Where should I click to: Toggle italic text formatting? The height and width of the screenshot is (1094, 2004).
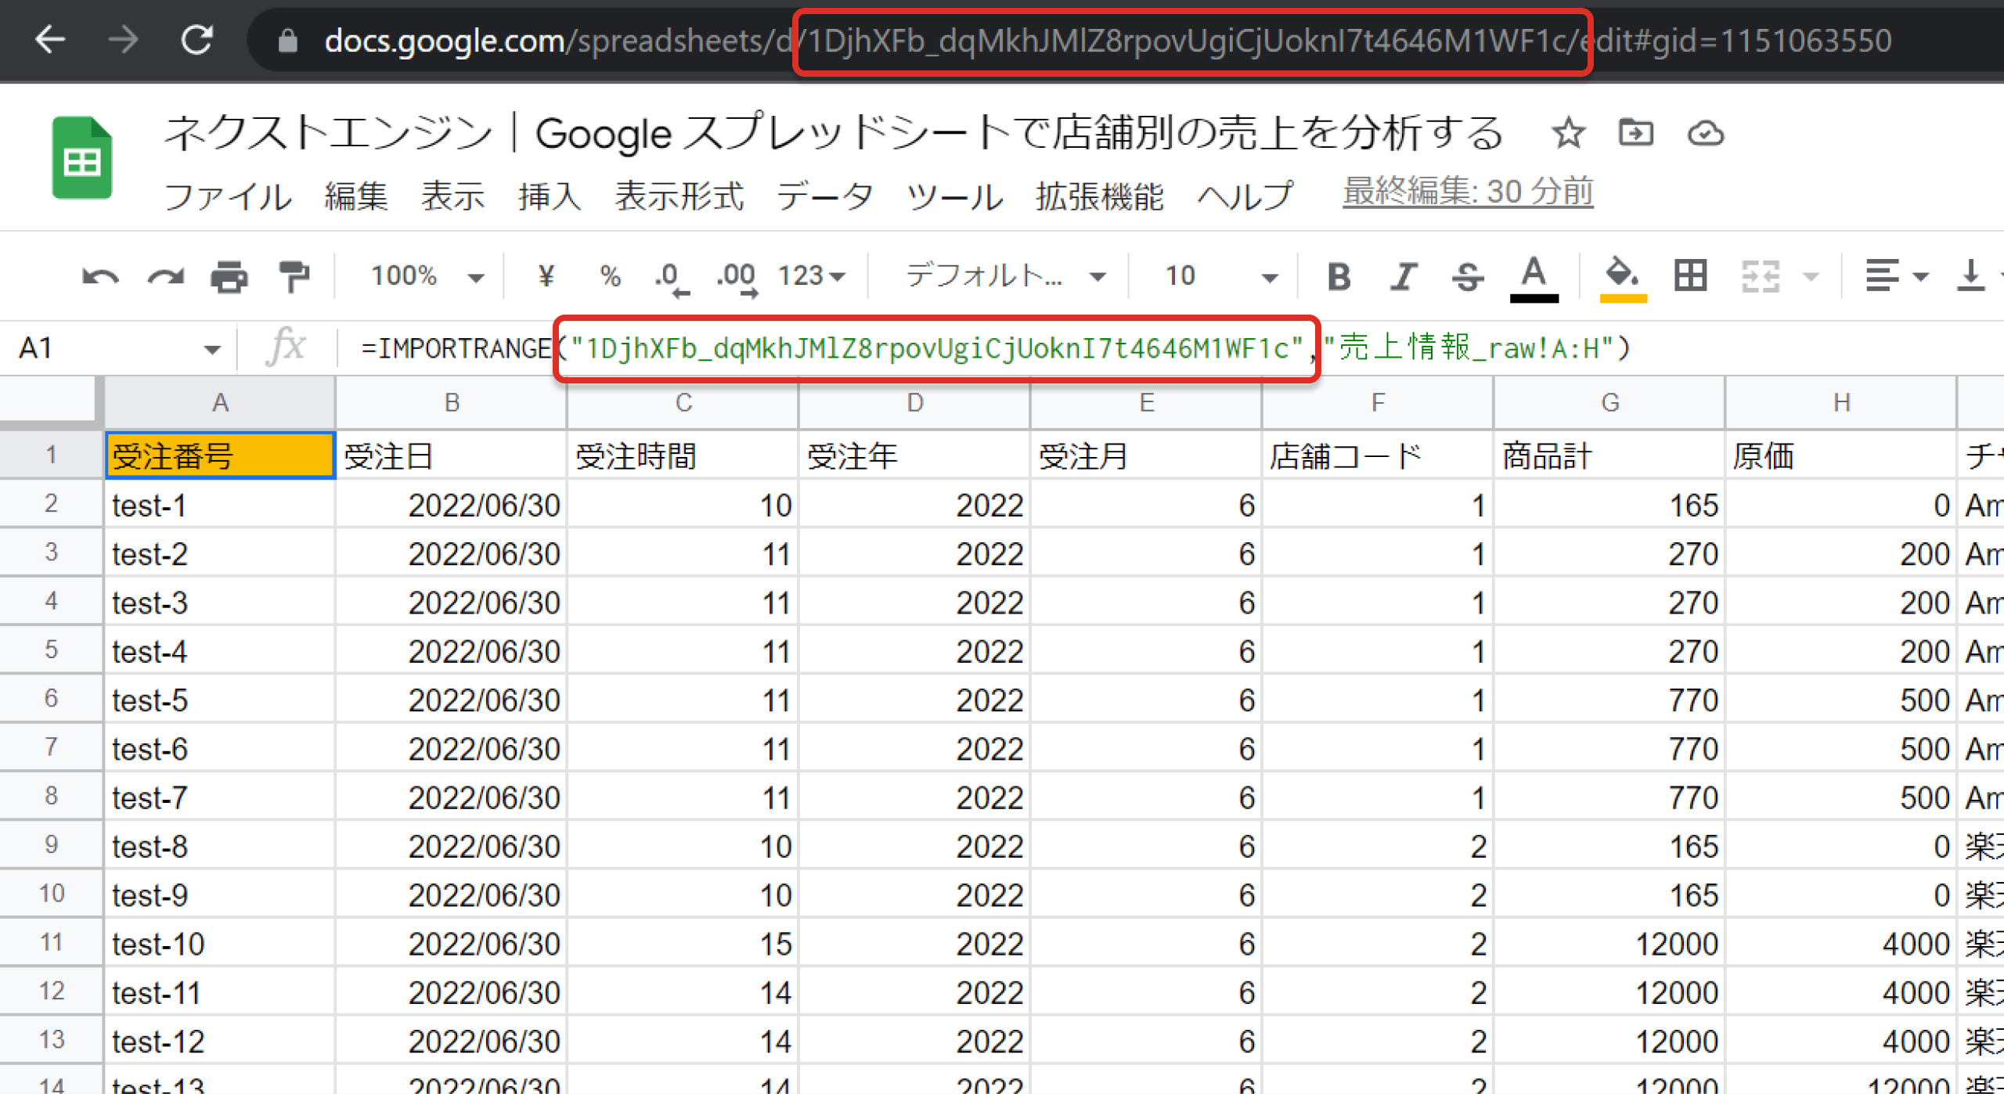pos(1403,276)
